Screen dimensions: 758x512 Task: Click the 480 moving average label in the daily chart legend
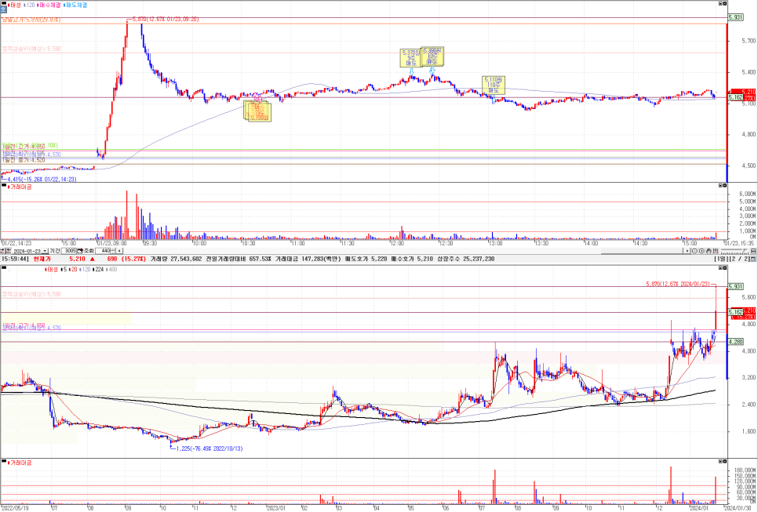[113, 270]
